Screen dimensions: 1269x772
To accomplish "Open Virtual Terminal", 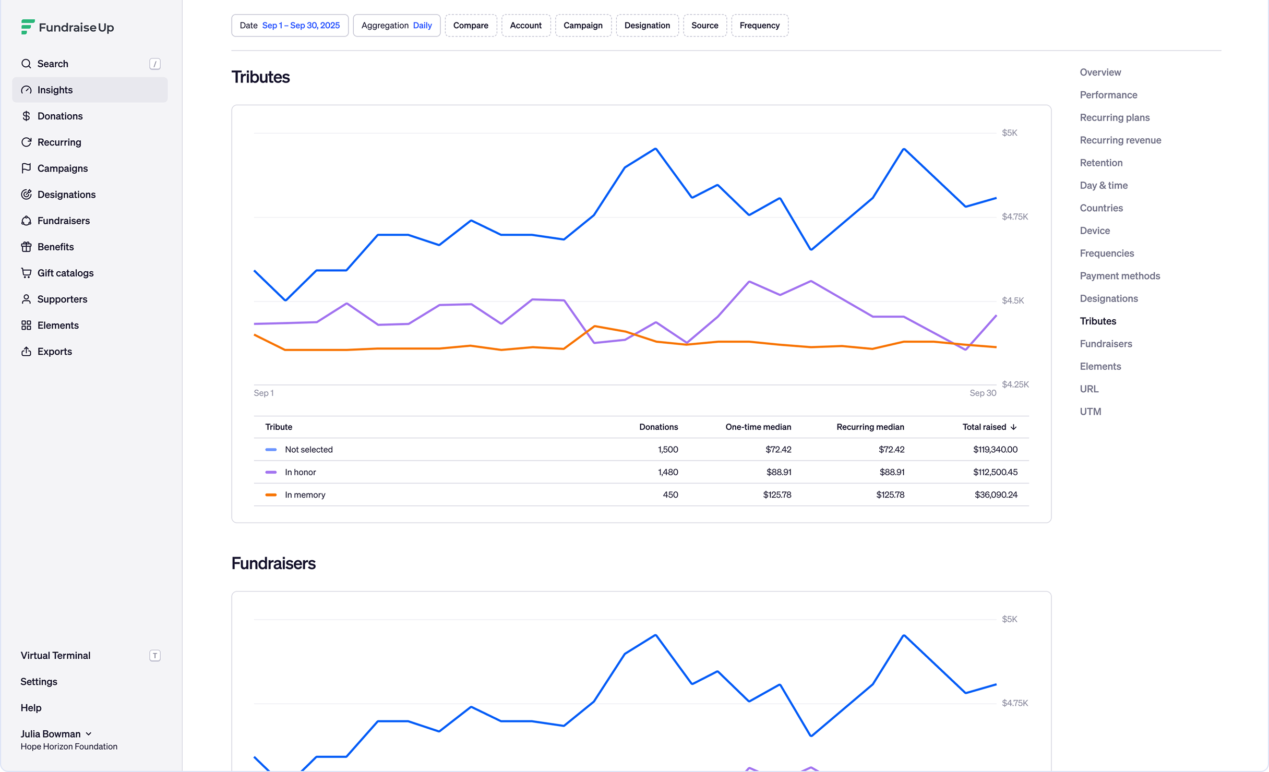I will 55,656.
